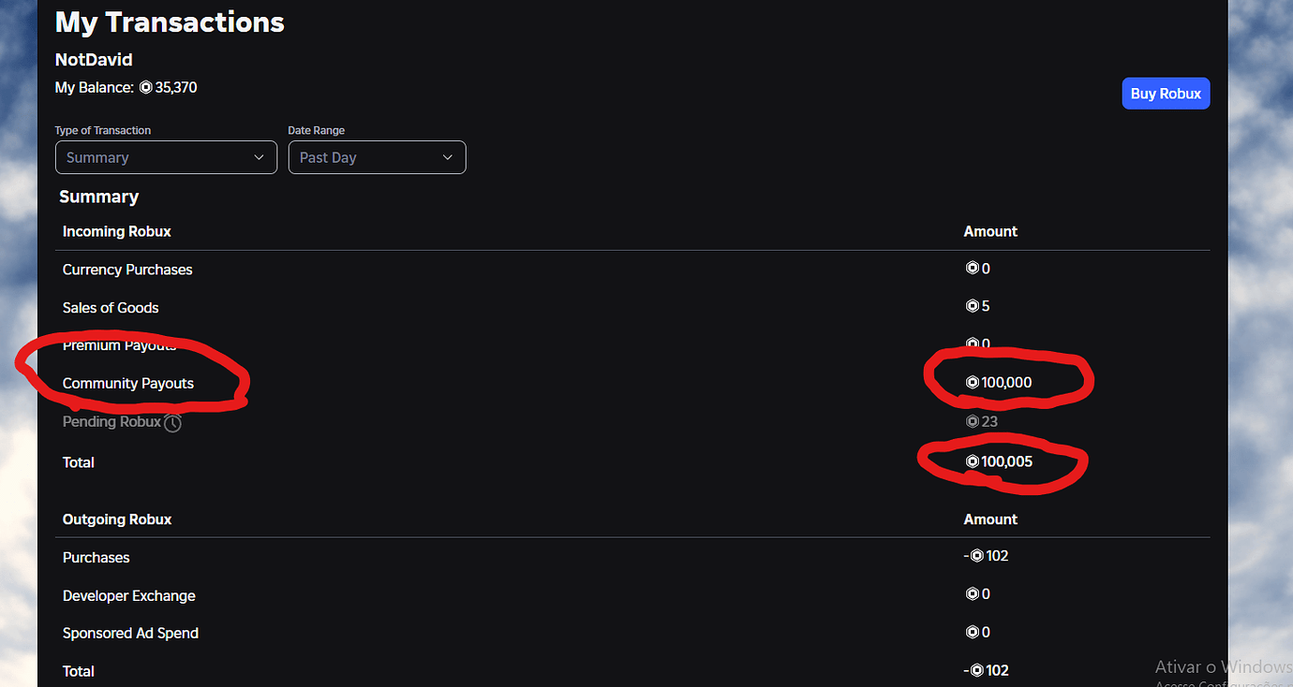Select the Sales of Goods row
The image size is (1293, 687).
click(x=111, y=308)
